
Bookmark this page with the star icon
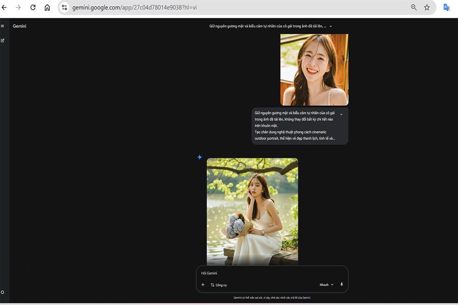tap(427, 8)
